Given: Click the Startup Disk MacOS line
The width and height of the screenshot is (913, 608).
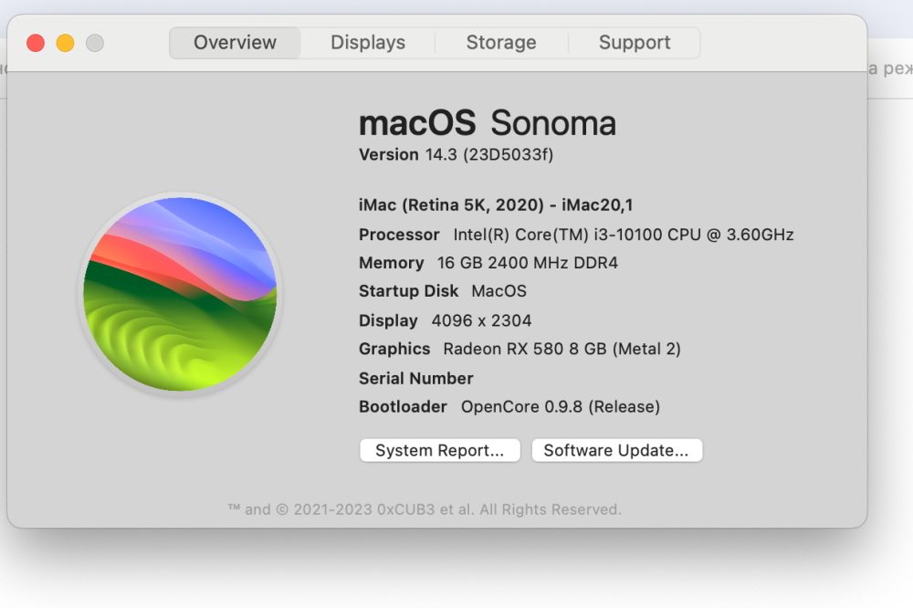Looking at the screenshot, I should tap(443, 291).
